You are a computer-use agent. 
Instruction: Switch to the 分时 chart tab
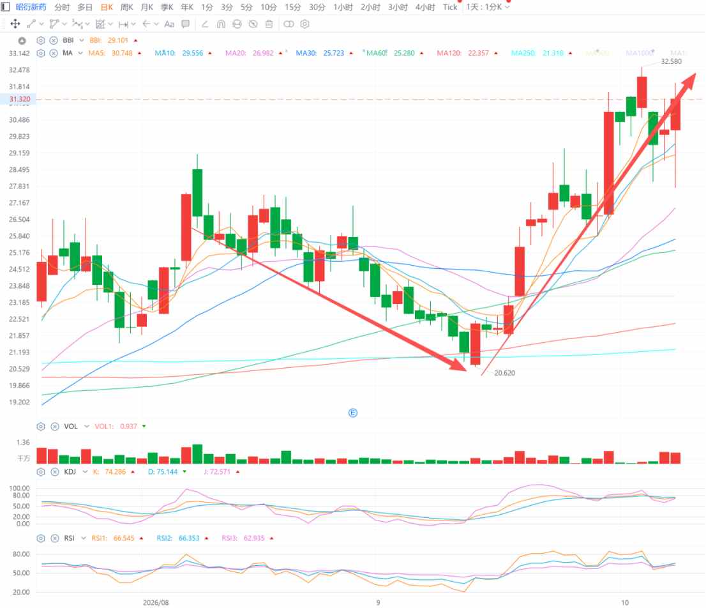click(x=62, y=7)
